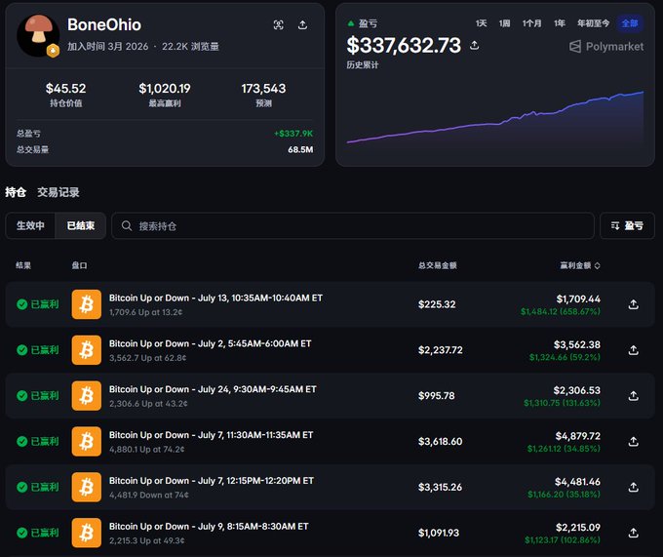Click the BoneOhio mushroom avatar

pos(38,35)
